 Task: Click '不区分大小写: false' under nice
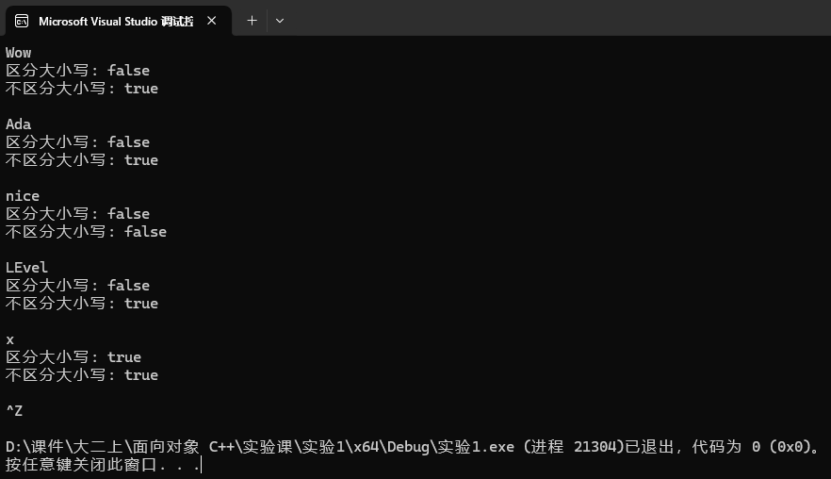pyautogui.click(x=87, y=232)
